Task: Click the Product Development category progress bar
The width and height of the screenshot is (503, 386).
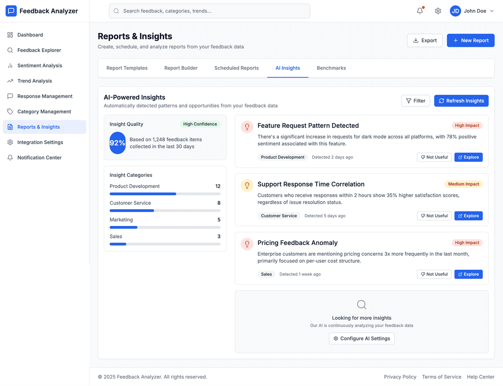Action: pyautogui.click(x=165, y=193)
